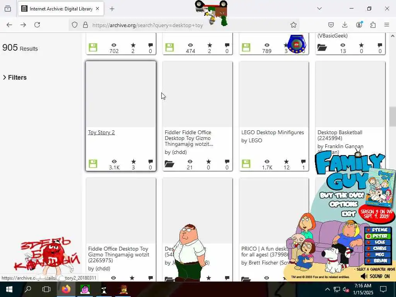Open the Firefox downloads panel

click(345, 25)
